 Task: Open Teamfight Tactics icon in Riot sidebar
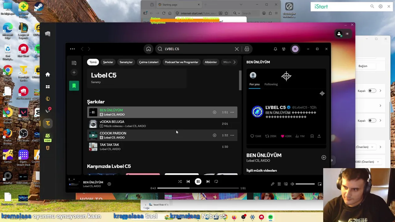(48, 123)
